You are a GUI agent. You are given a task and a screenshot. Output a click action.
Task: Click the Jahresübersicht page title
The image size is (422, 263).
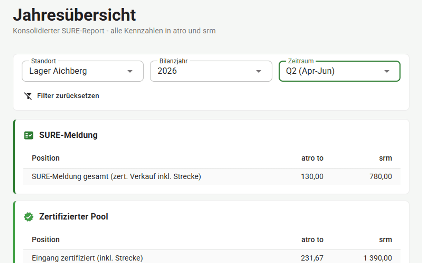pyautogui.click(x=75, y=15)
